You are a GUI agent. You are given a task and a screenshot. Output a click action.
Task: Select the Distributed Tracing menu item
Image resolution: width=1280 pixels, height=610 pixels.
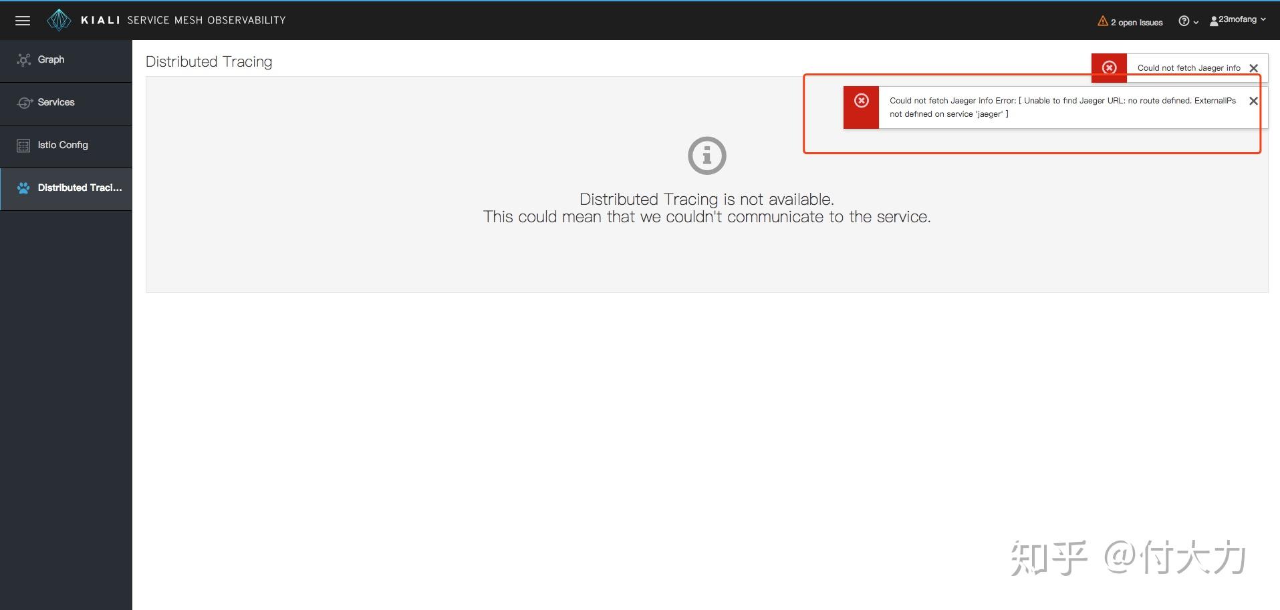click(x=66, y=189)
